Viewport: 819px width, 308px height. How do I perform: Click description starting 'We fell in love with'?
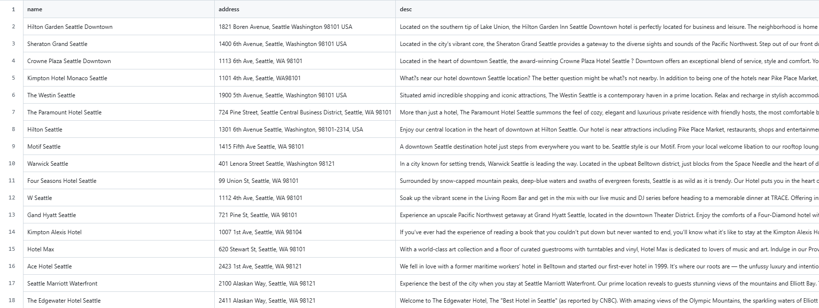607,266
